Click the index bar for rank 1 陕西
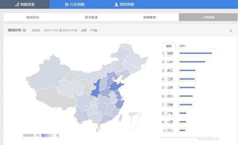238x145 pixels. click(196, 53)
